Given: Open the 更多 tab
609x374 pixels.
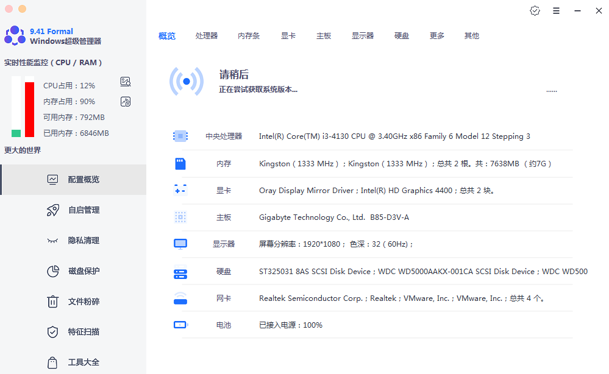Looking at the screenshot, I should pyautogui.click(x=437, y=36).
